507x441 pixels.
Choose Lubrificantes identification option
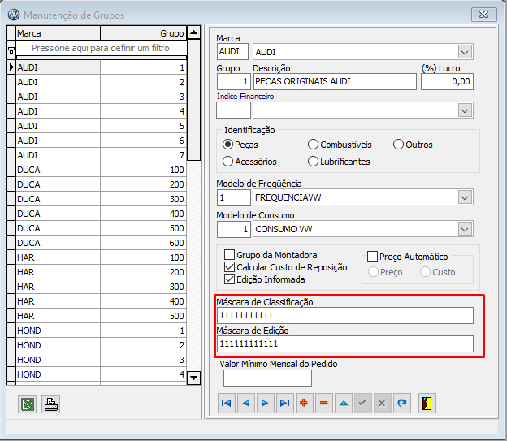click(x=313, y=162)
